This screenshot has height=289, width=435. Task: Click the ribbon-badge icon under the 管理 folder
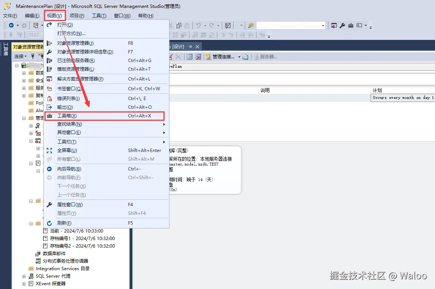pos(38,126)
